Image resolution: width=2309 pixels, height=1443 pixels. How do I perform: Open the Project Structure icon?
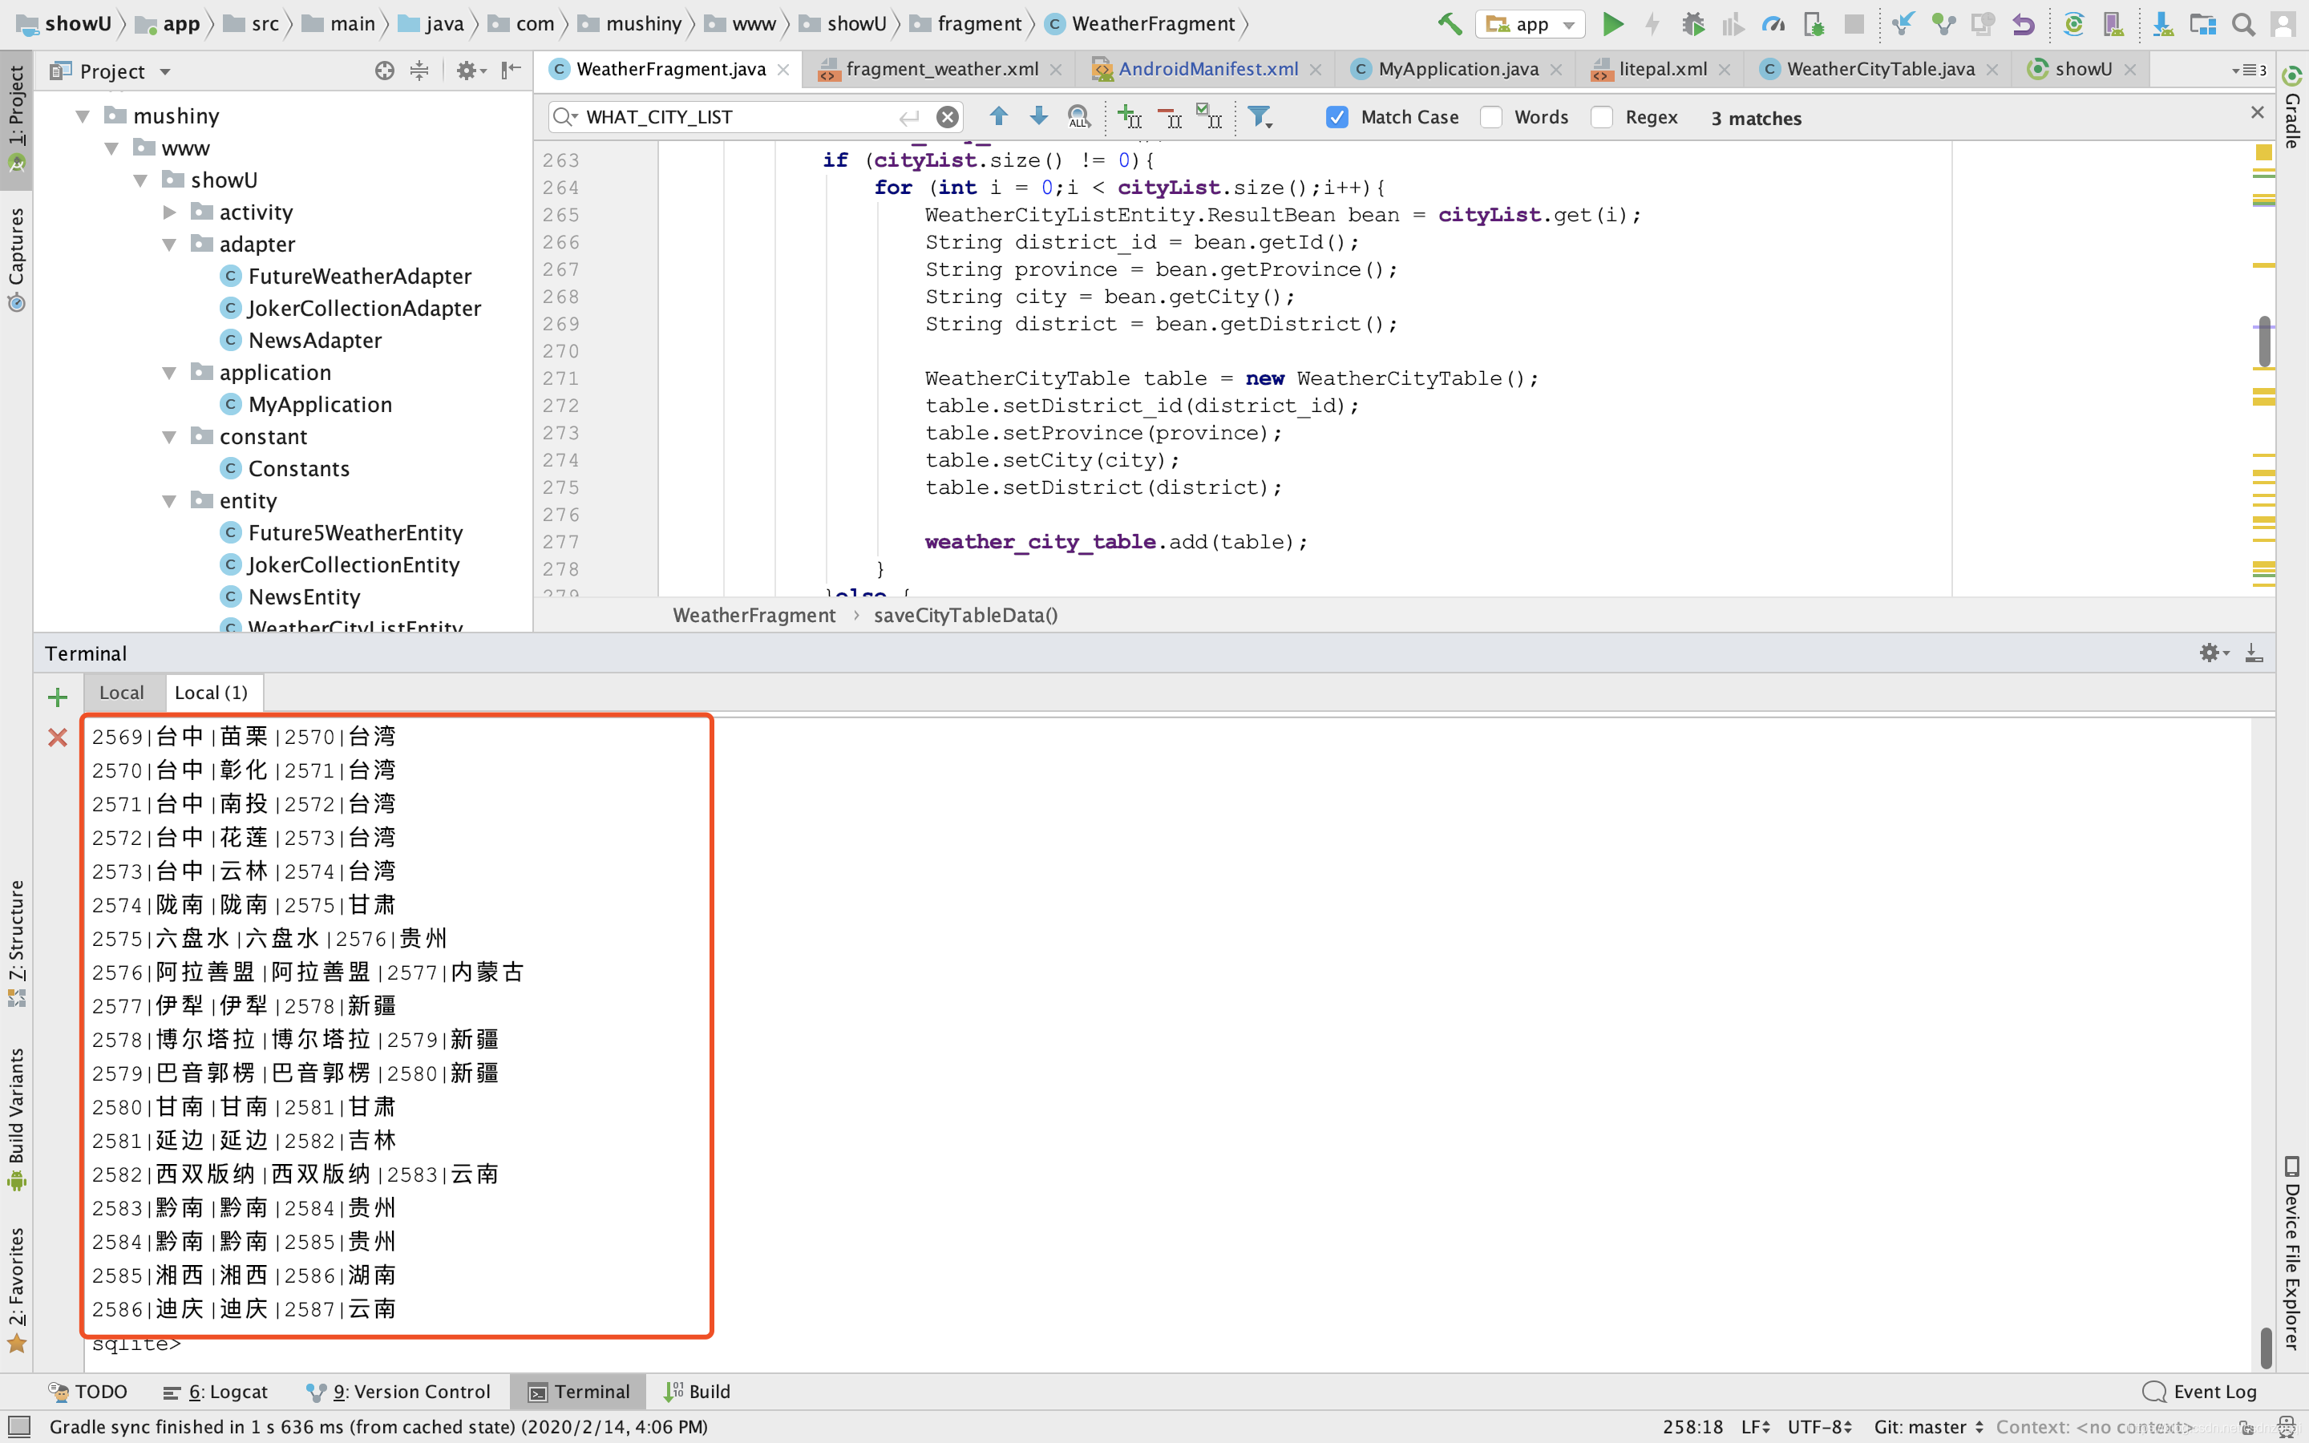tap(2203, 24)
